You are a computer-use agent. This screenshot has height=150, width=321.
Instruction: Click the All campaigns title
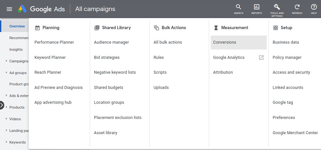click(x=95, y=9)
